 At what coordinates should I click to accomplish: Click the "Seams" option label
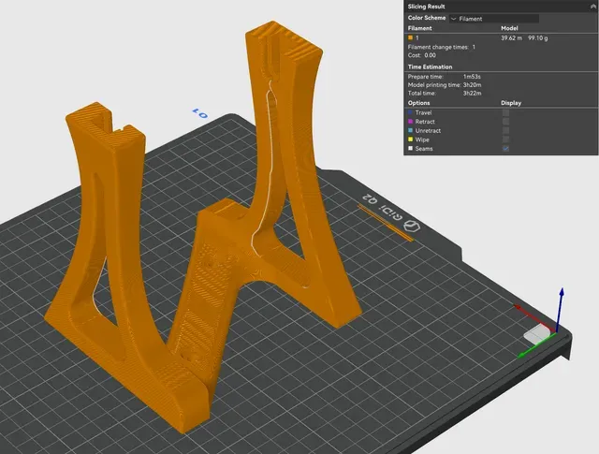424,148
